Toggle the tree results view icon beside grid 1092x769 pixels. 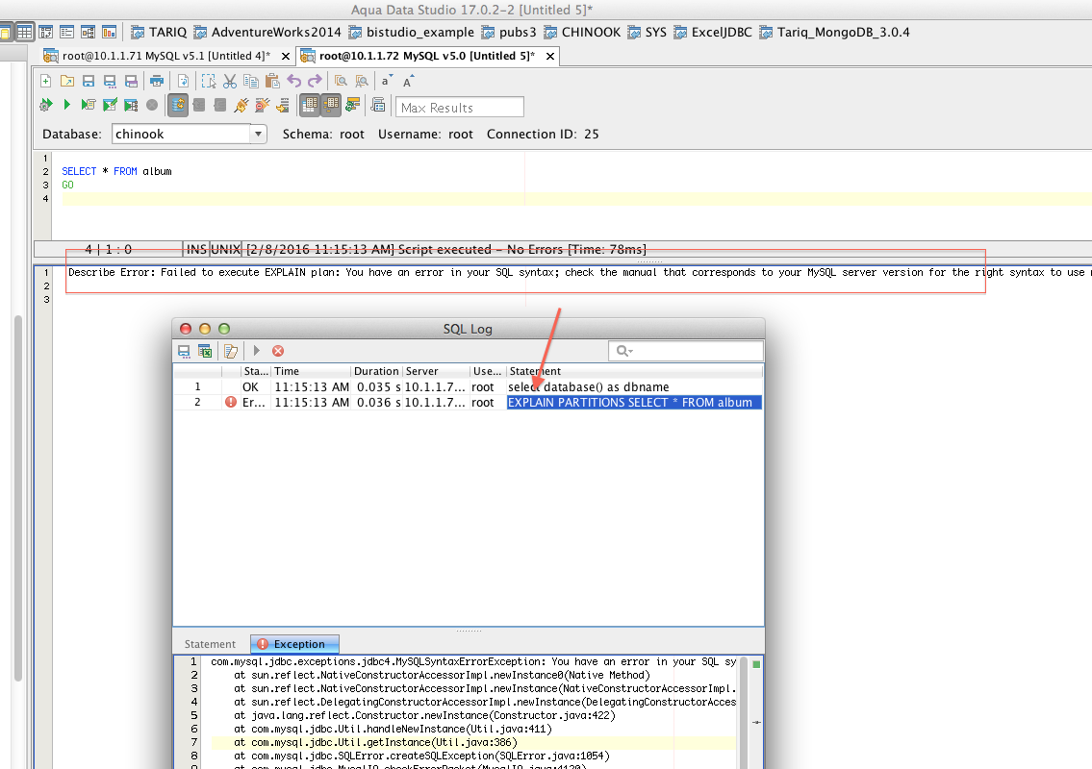tap(331, 105)
